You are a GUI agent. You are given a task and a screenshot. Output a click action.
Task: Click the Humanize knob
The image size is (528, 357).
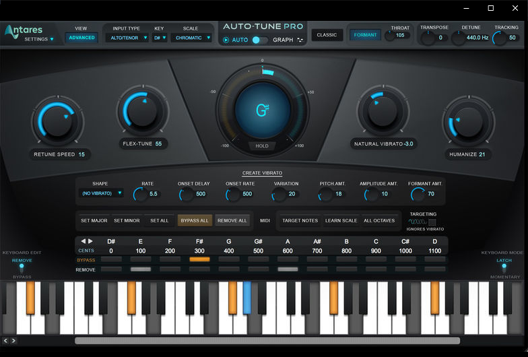pyautogui.click(x=468, y=121)
